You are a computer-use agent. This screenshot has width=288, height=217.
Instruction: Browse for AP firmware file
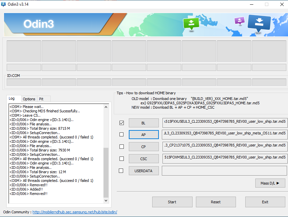(x=143, y=134)
